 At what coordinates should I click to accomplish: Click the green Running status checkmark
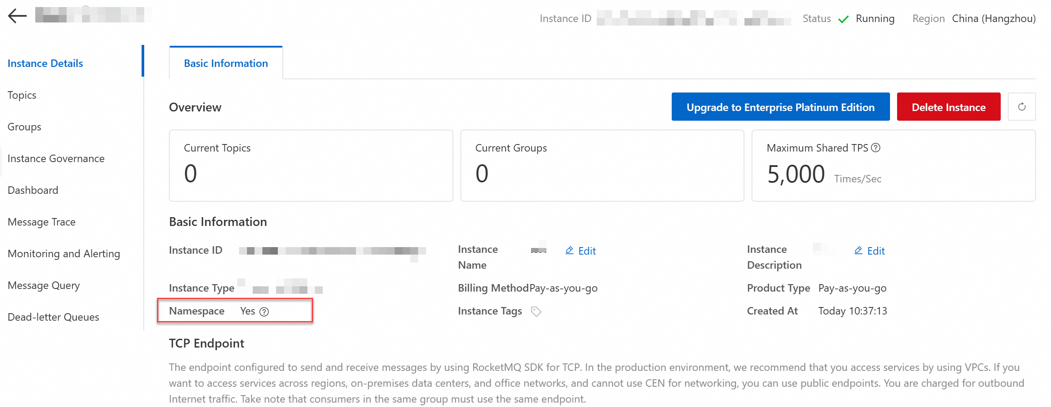pos(843,19)
